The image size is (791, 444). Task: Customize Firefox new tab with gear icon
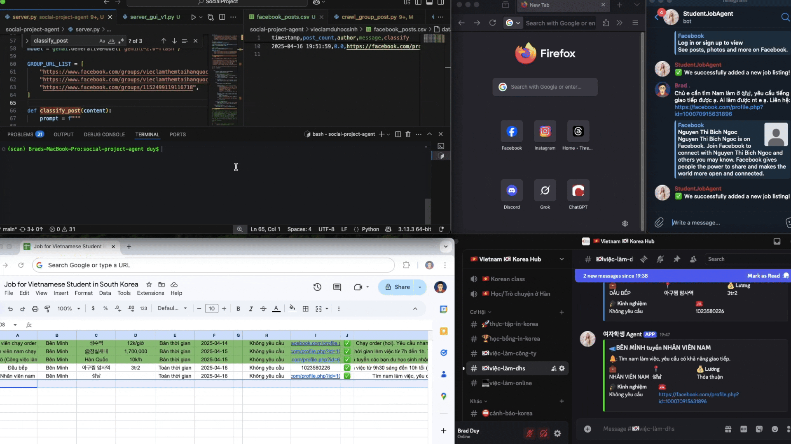click(625, 223)
